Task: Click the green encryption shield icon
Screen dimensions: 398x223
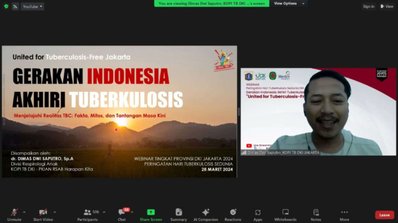Action: click(x=6, y=7)
